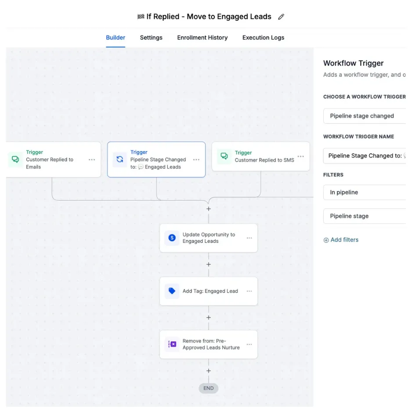Click the Update Opportunity dollar icon

tap(172, 238)
